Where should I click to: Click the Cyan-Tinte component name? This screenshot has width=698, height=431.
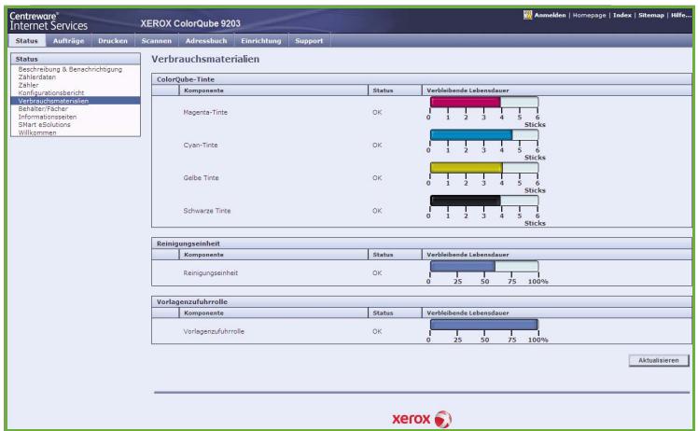[201, 146]
